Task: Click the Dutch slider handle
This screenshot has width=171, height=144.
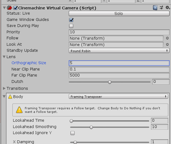Action: (110, 82)
